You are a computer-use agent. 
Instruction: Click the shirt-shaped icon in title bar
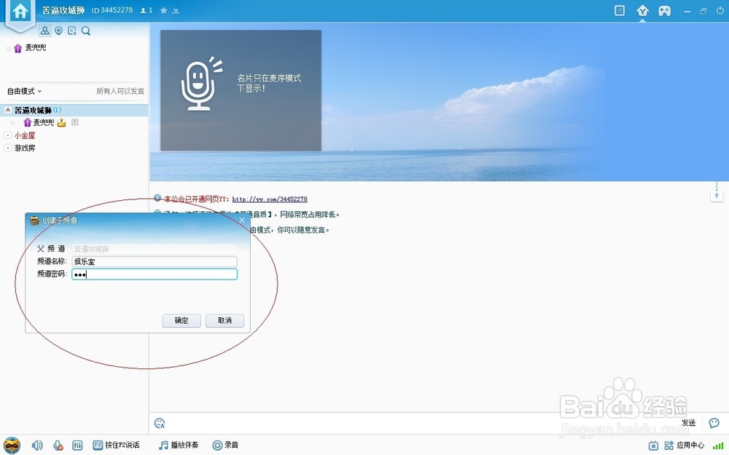click(642, 10)
